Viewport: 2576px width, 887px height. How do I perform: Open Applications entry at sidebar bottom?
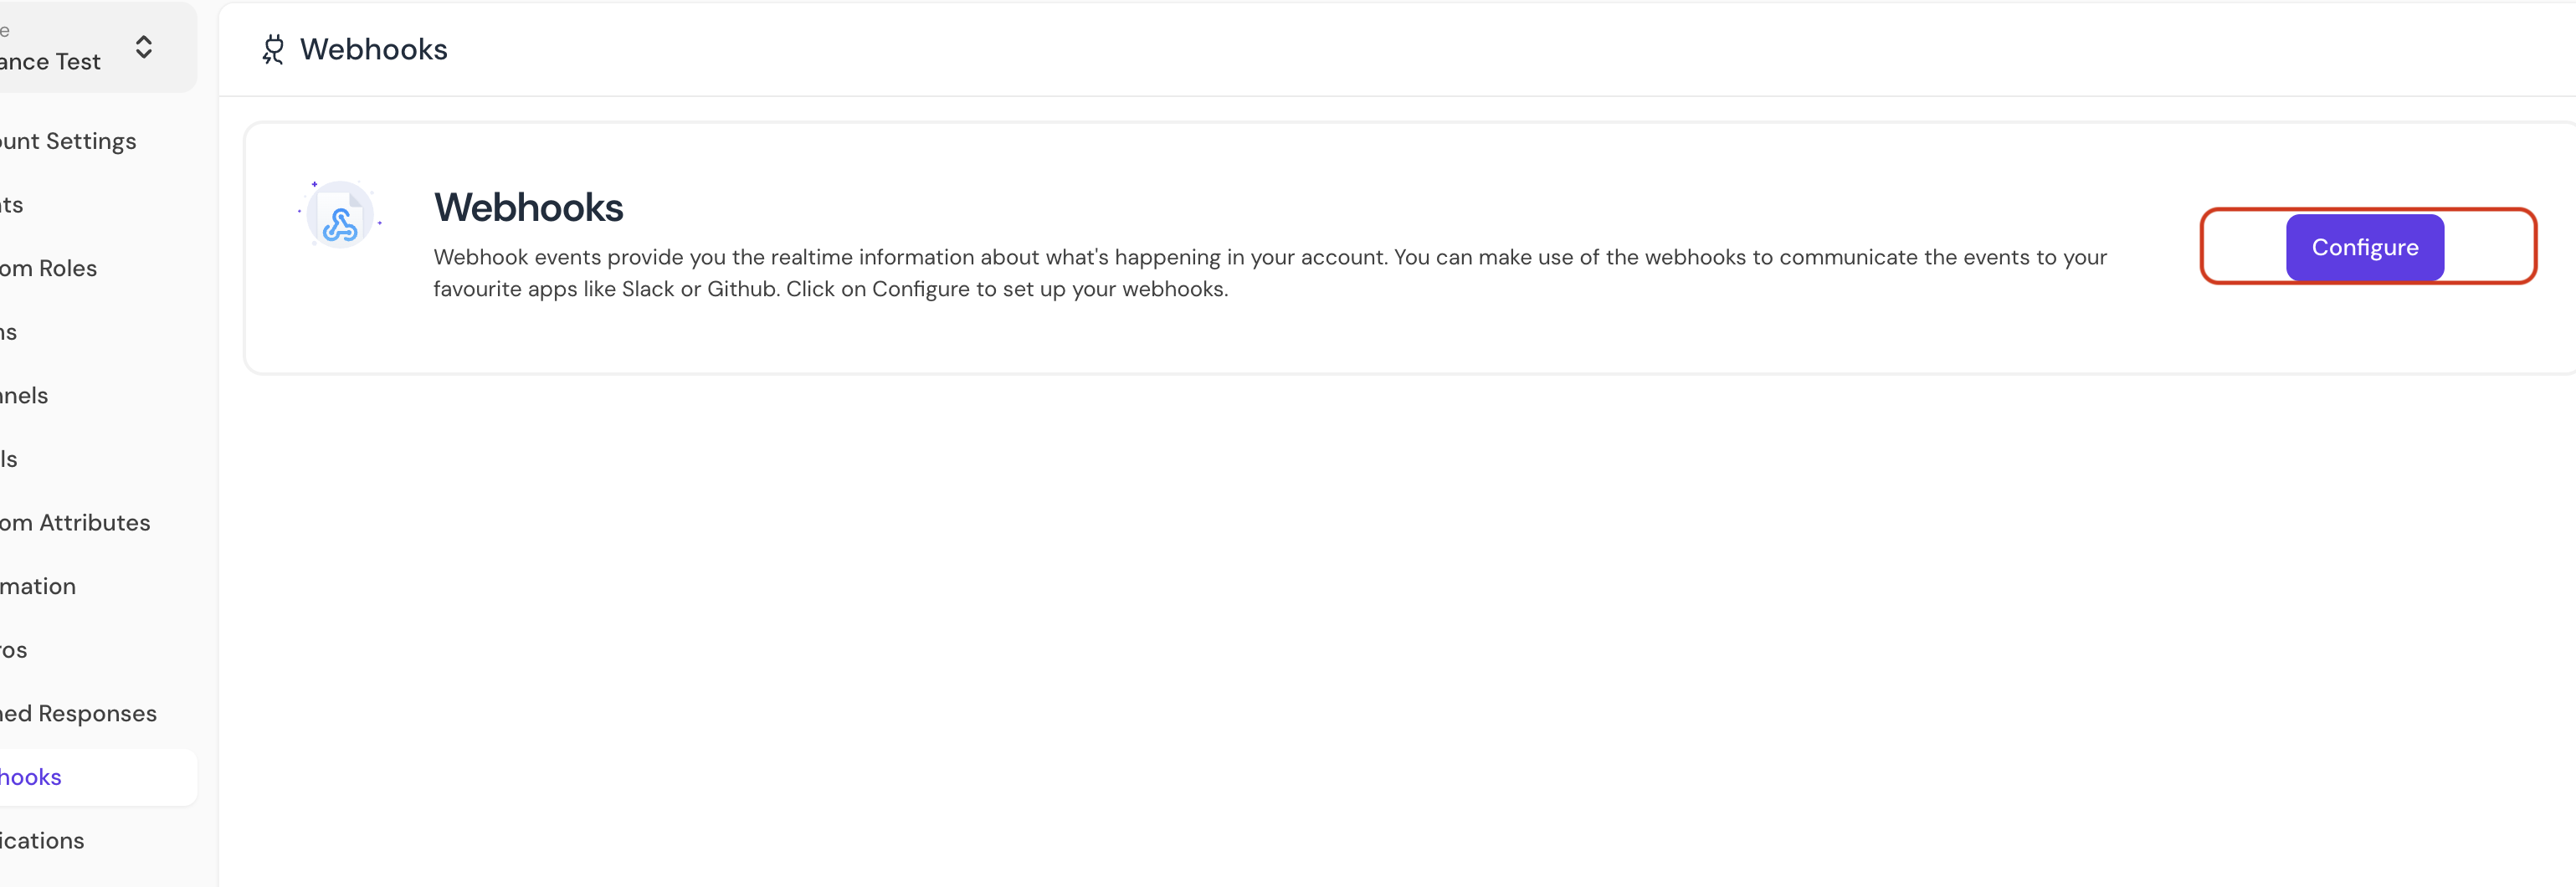(x=42, y=840)
